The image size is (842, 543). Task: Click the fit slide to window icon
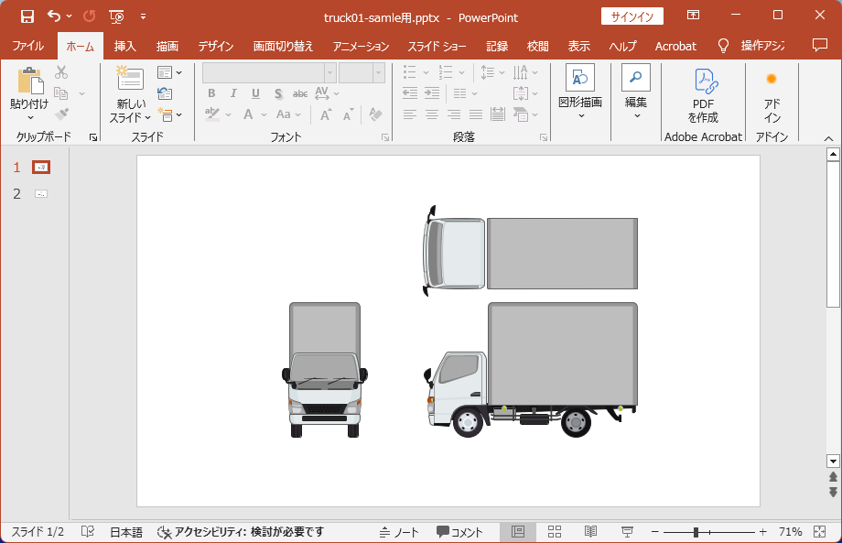pos(819,532)
